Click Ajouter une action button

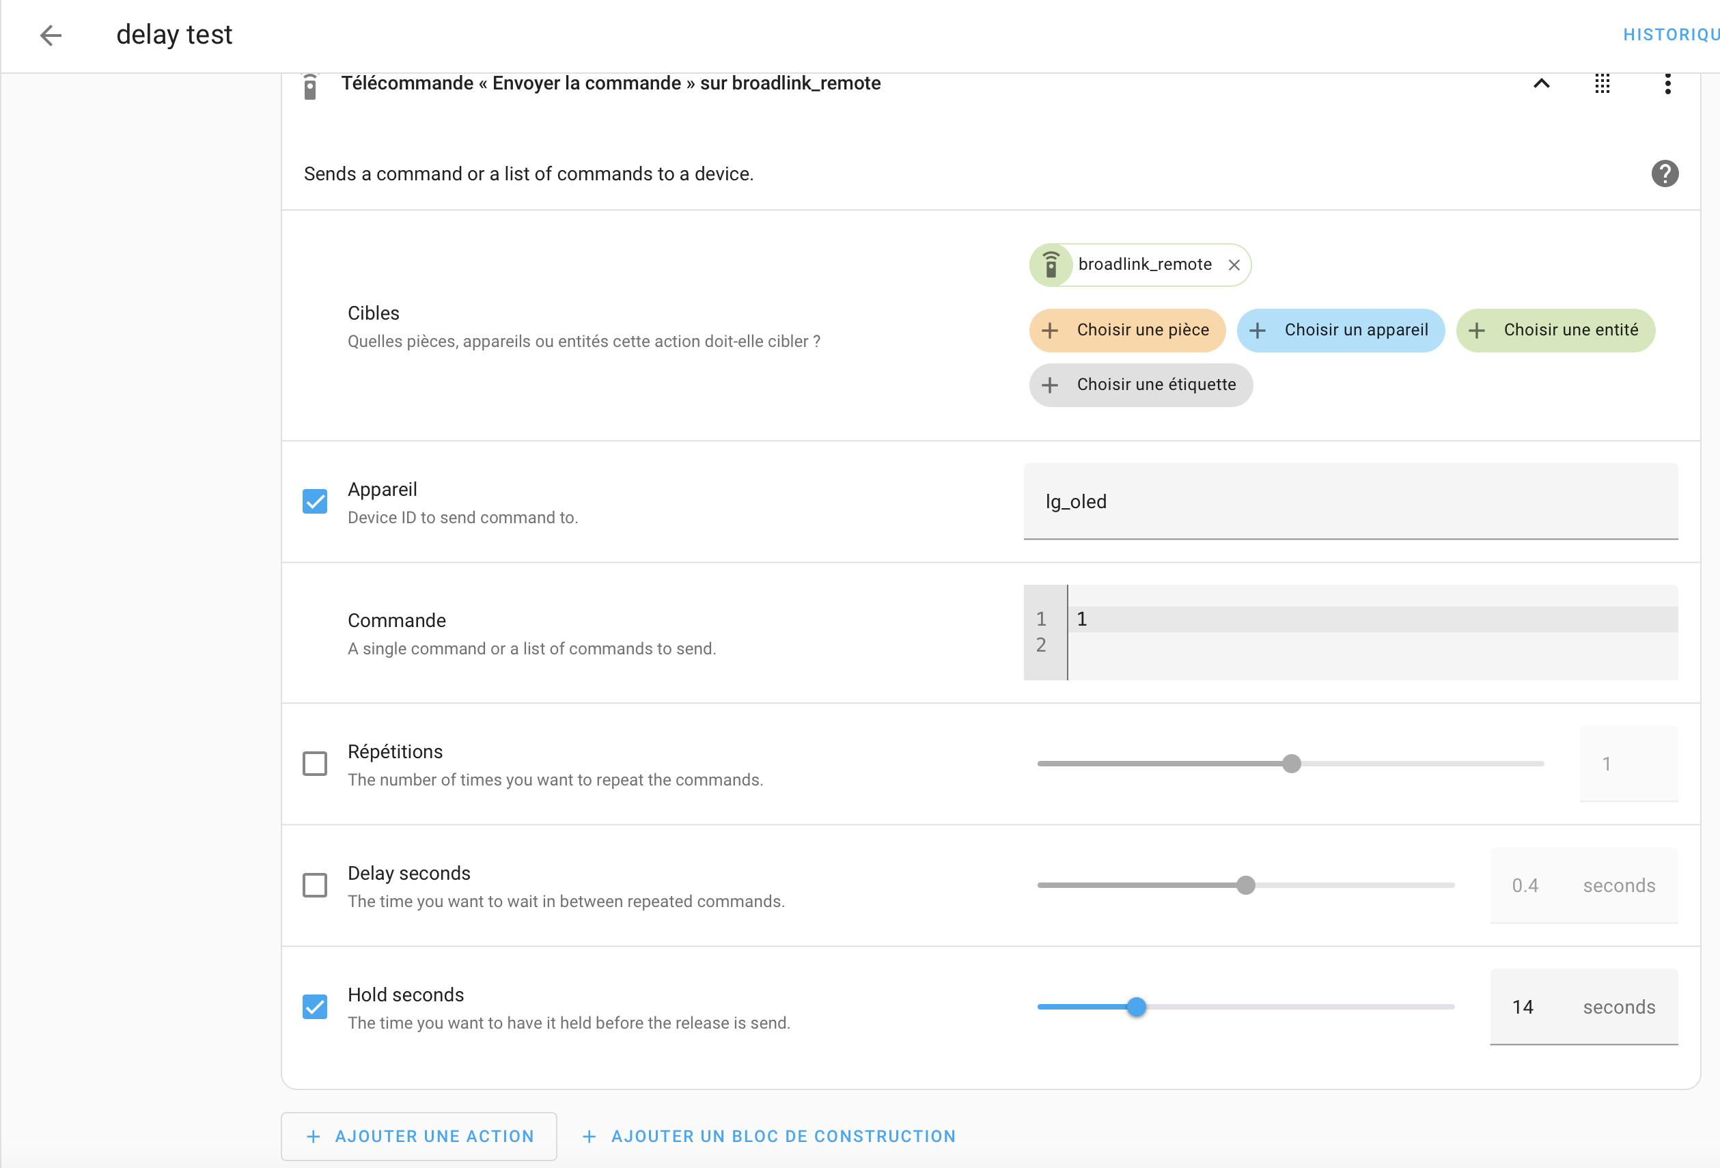click(419, 1136)
